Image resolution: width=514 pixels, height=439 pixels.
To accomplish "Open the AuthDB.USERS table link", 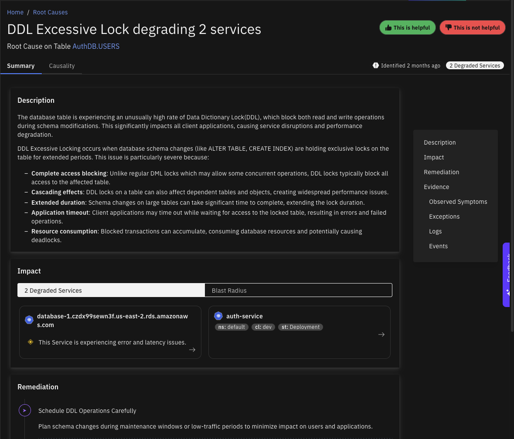I will click(96, 46).
